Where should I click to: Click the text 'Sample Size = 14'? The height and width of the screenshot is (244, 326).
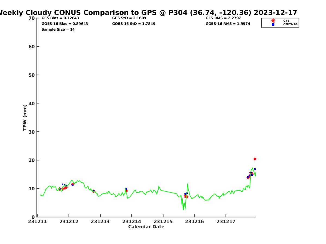(58, 29)
